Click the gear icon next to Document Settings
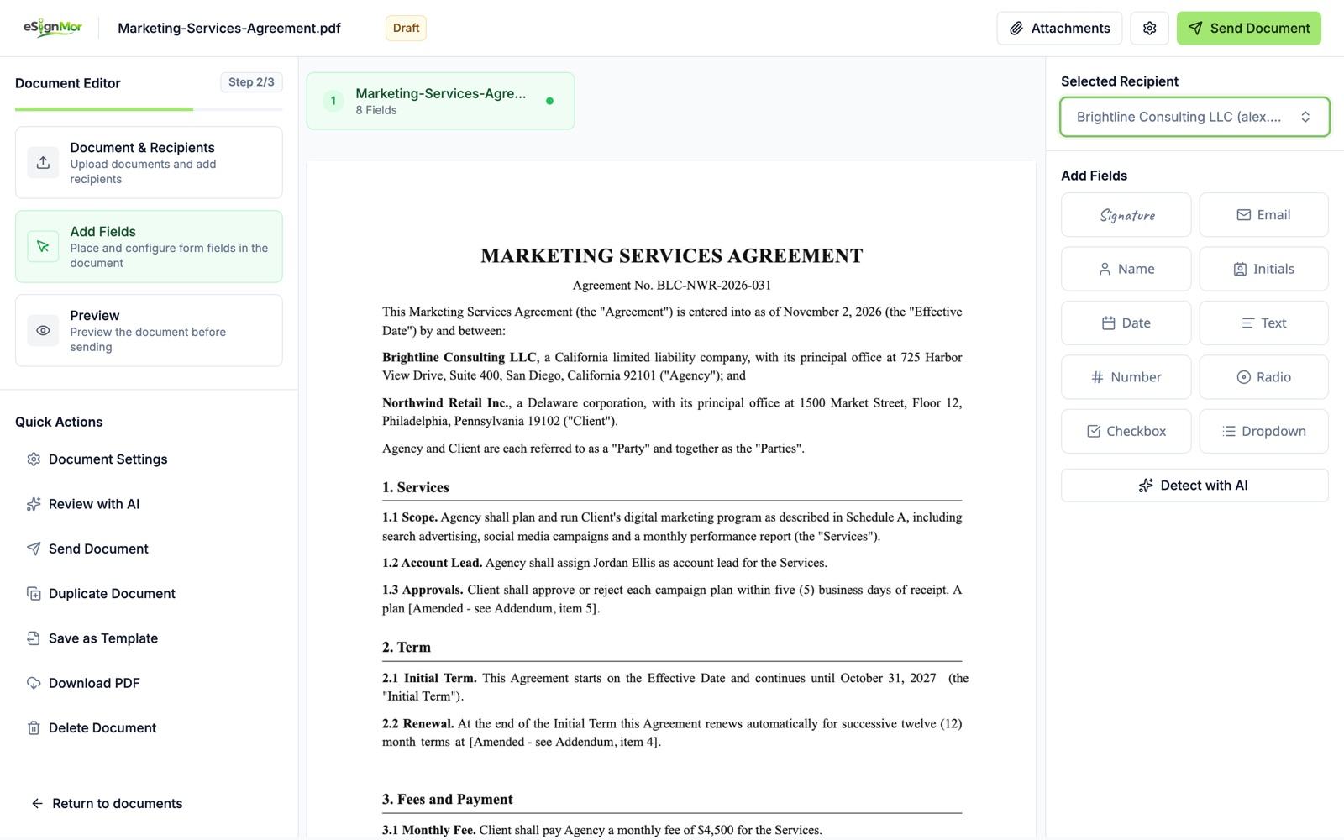The image size is (1344, 840). point(34,459)
